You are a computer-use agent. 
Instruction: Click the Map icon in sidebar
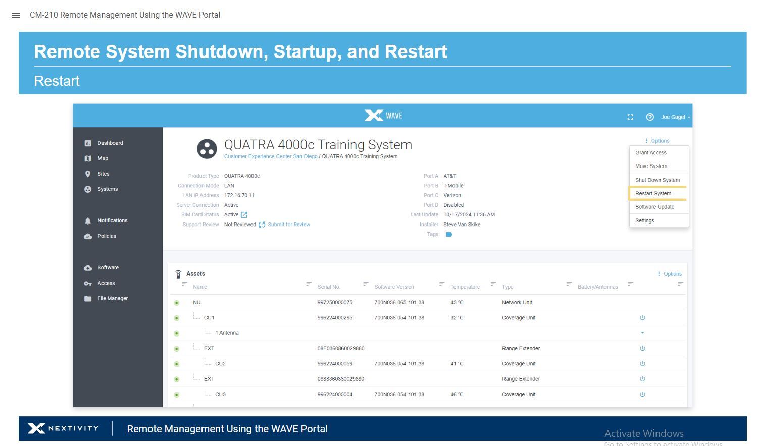pyautogui.click(x=88, y=158)
